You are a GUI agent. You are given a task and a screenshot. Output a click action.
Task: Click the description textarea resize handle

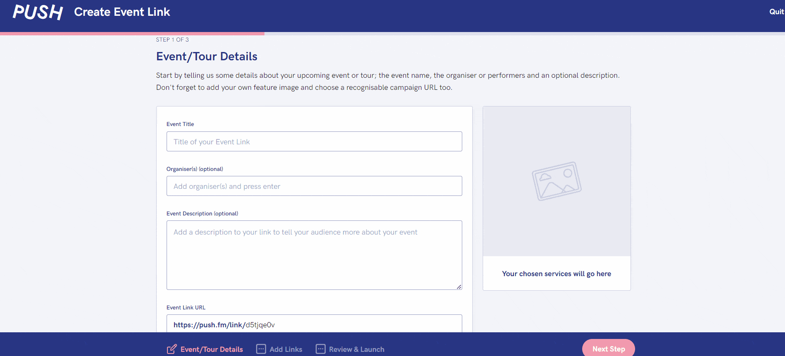pyautogui.click(x=459, y=287)
